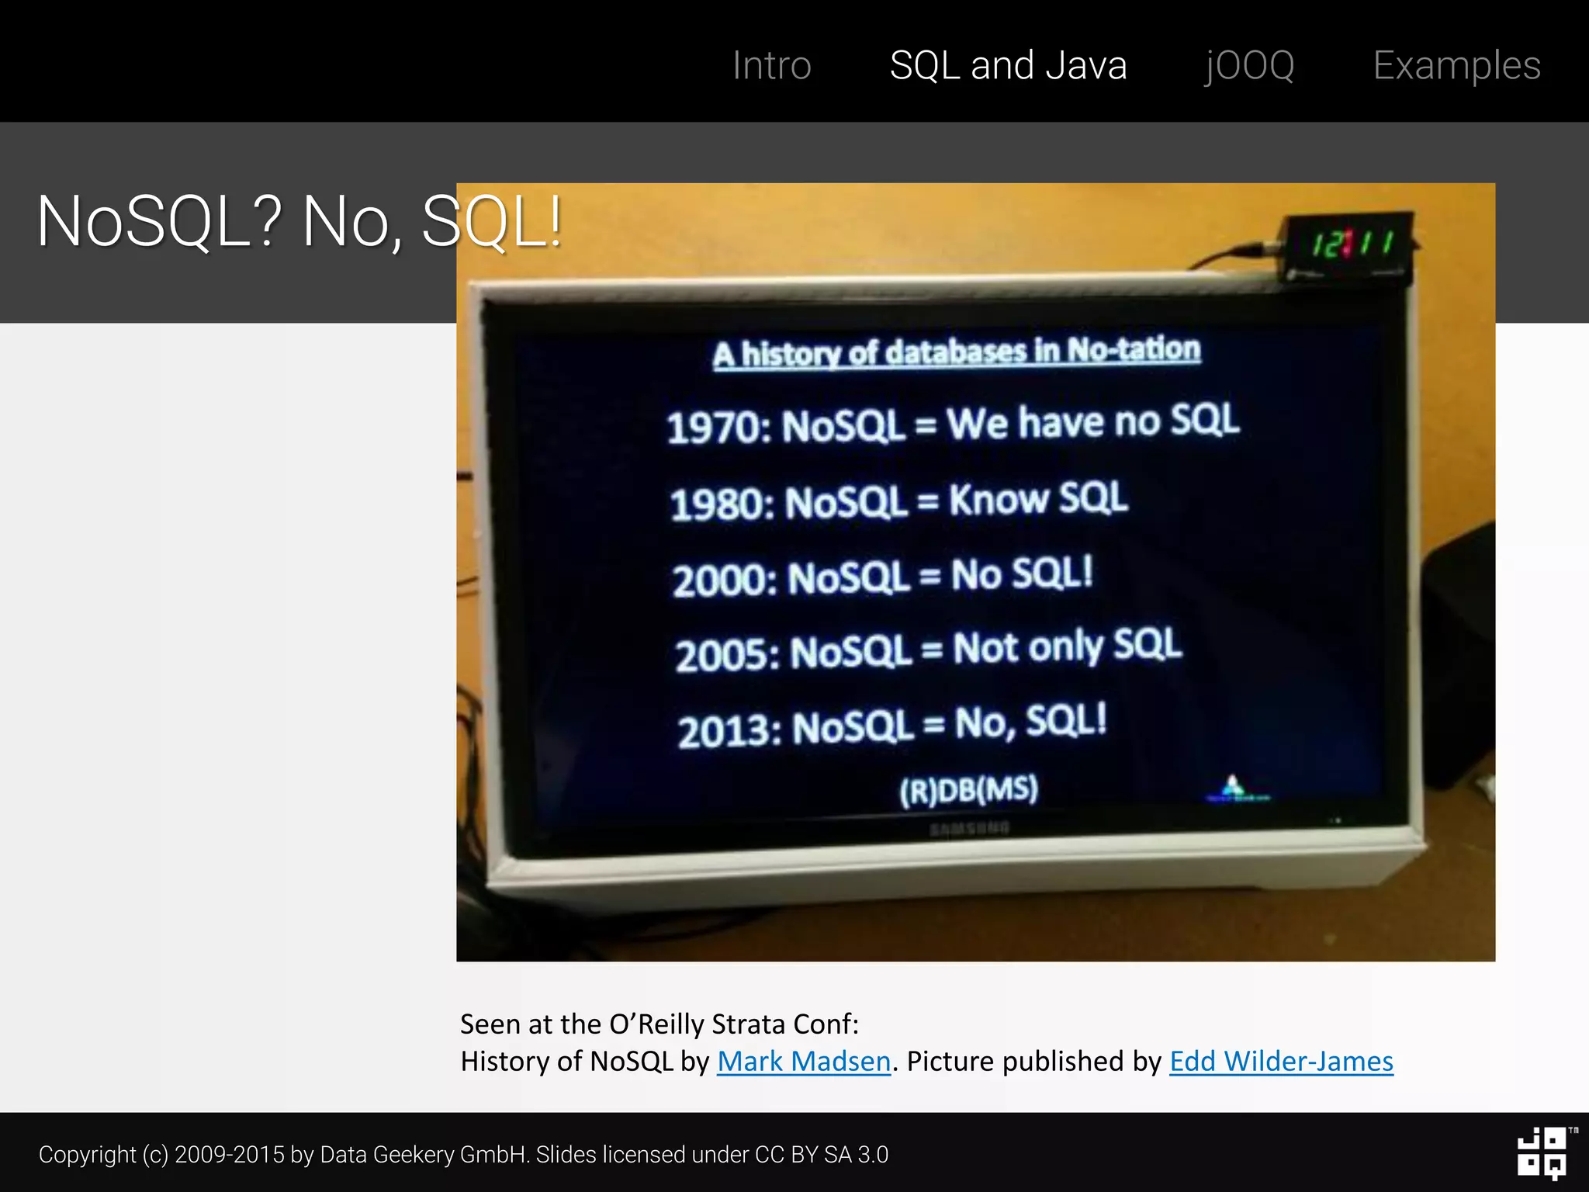Open the Mark Madsen link
Image resolution: width=1589 pixels, height=1192 pixels.
coord(804,1061)
